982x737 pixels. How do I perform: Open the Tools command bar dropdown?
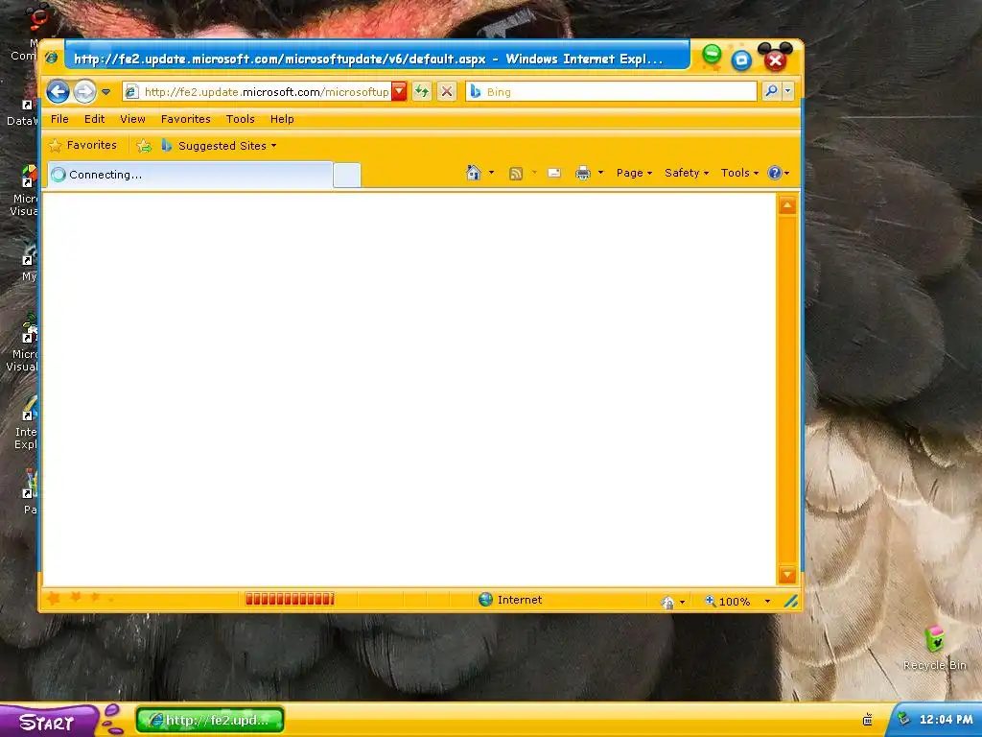coord(739,173)
